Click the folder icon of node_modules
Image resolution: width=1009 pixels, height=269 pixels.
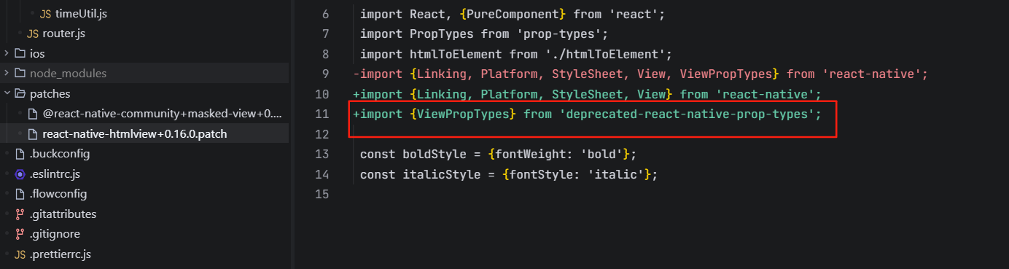(x=20, y=74)
